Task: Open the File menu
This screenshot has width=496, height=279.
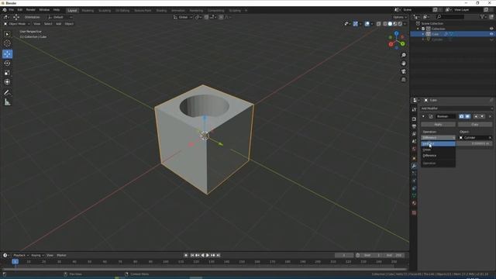Action: (x=12, y=10)
